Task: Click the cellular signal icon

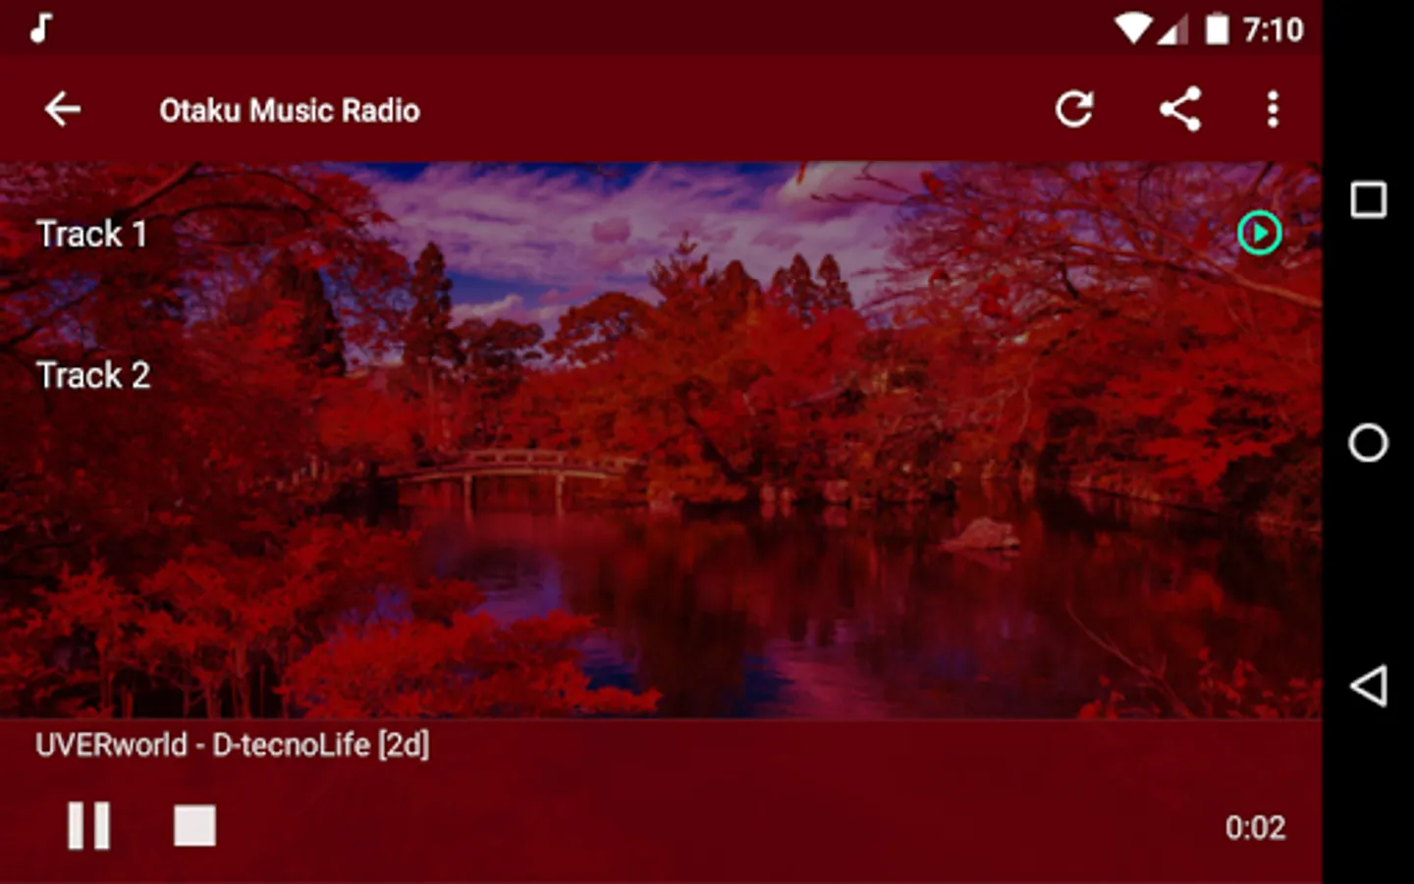Action: 1171,28
